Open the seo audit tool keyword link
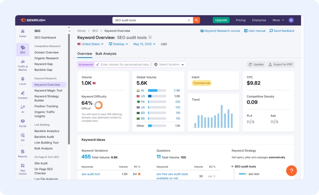Image resolution: width=319 pixels, height=195 pixels. point(91,174)
